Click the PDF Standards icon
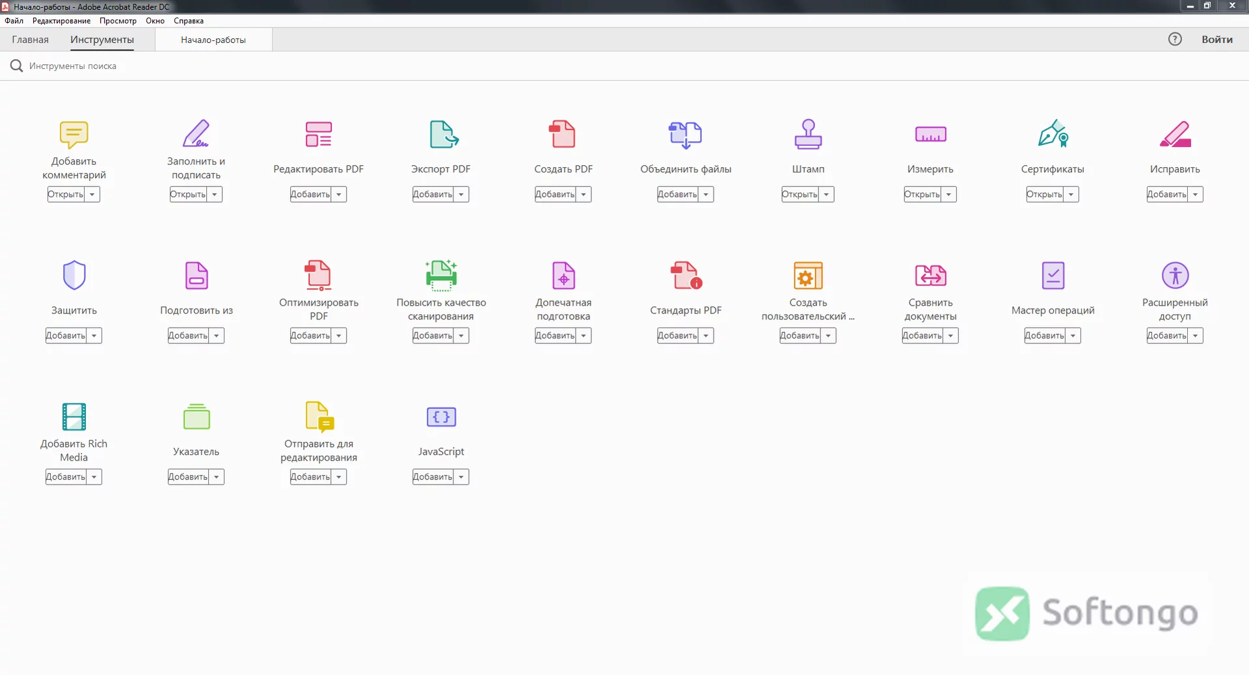1249x675 pixels. (686, 275)
